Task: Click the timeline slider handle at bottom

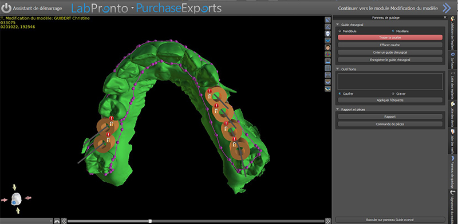Action: (150, 221)
